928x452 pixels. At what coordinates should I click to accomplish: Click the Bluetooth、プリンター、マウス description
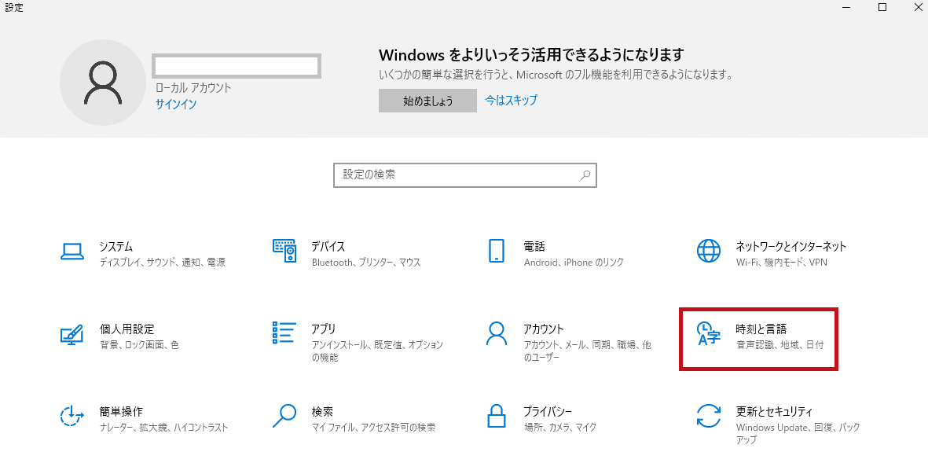coord(366,263)
